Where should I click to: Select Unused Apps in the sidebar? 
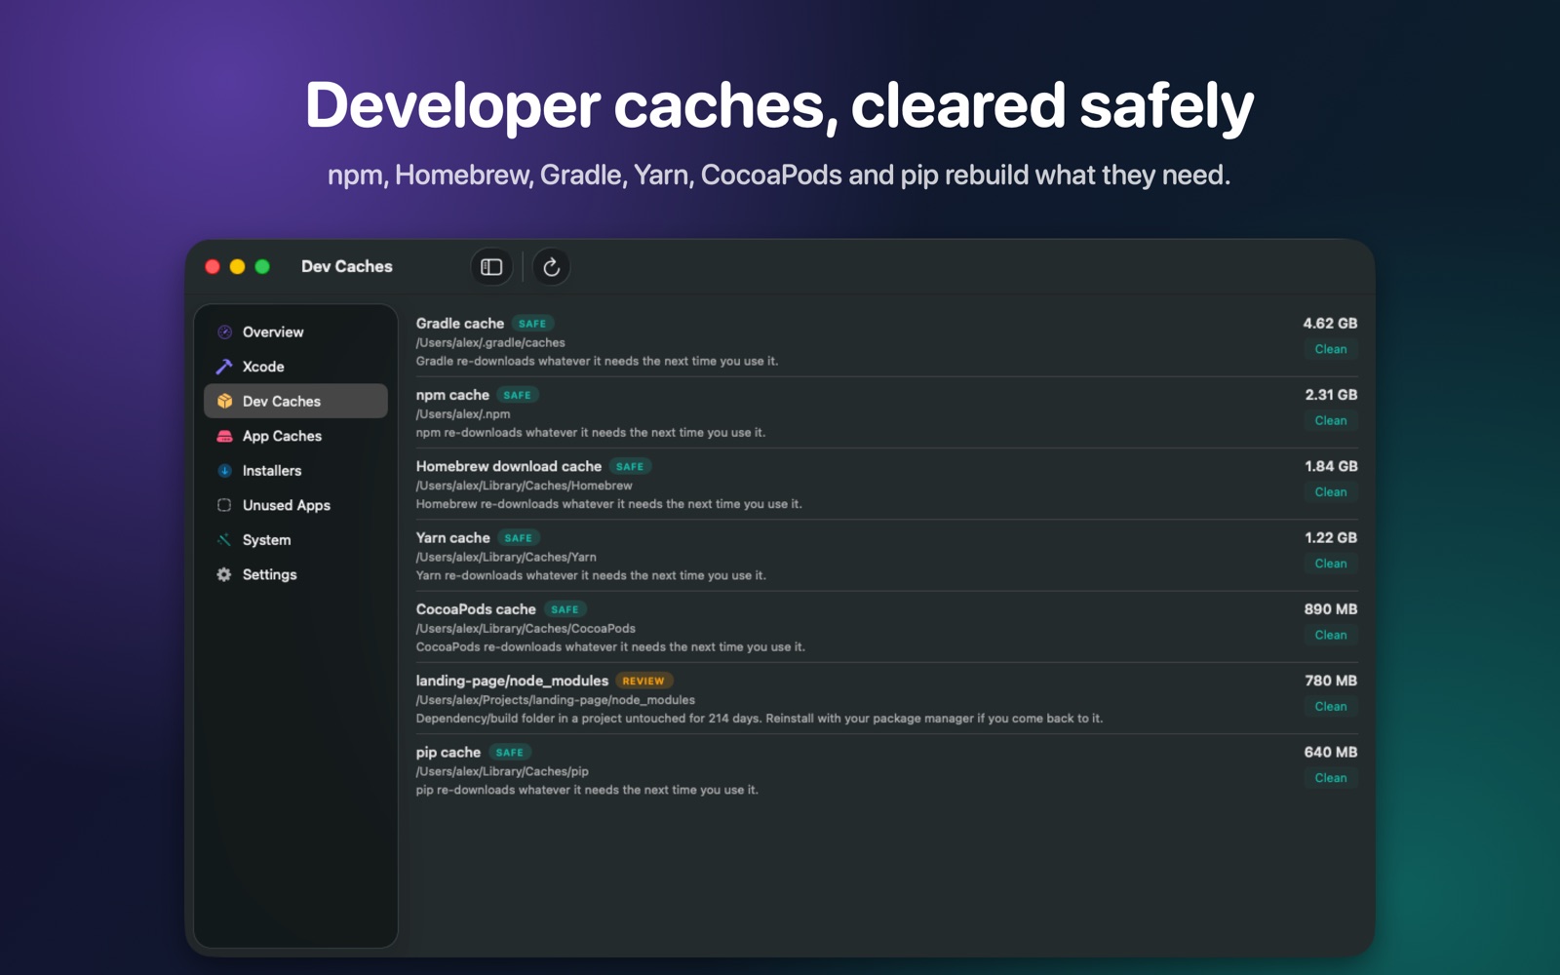pos(295,505)
